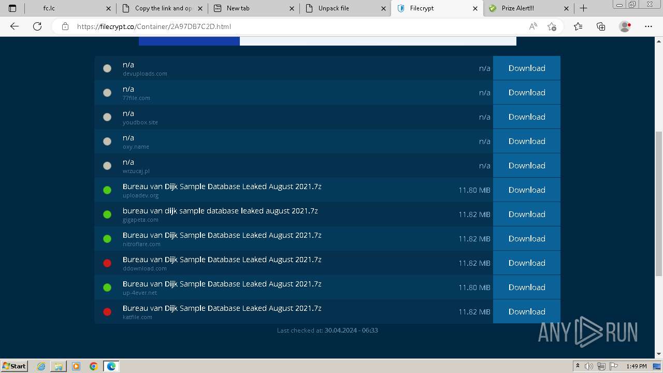Click the grey status dot for oxy.name
The image size is (663, 373).
tap(107, 141)
